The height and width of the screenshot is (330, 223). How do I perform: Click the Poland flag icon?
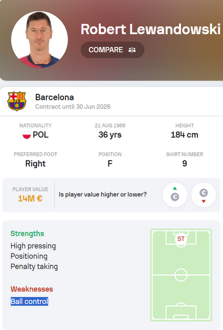[x=27, y=135]
